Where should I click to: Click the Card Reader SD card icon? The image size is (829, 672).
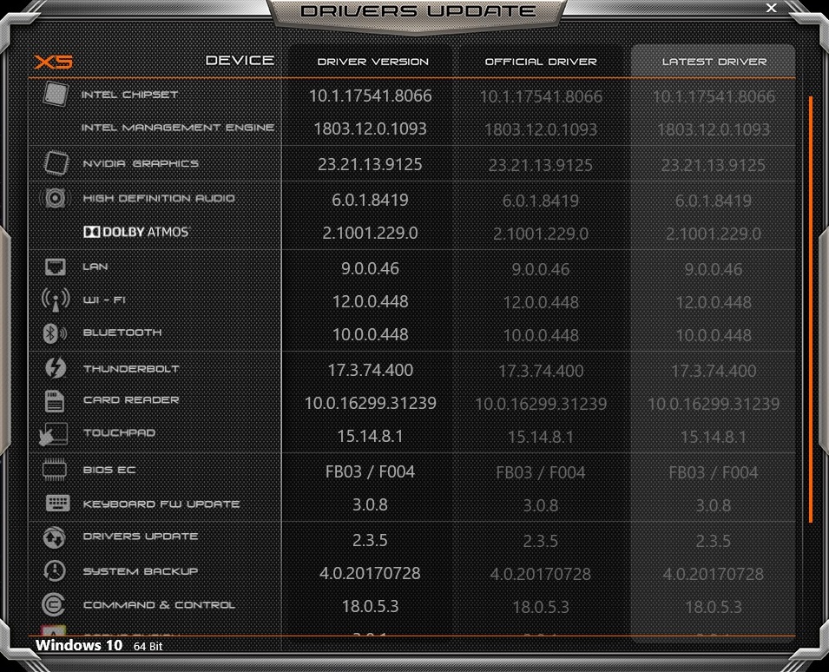click(55, 401)
